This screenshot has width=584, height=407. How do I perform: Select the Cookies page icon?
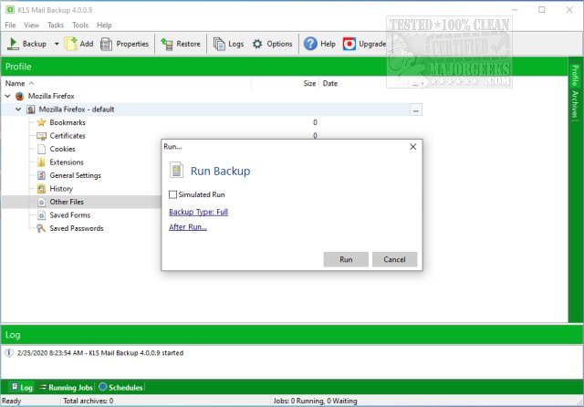[41, 149]
